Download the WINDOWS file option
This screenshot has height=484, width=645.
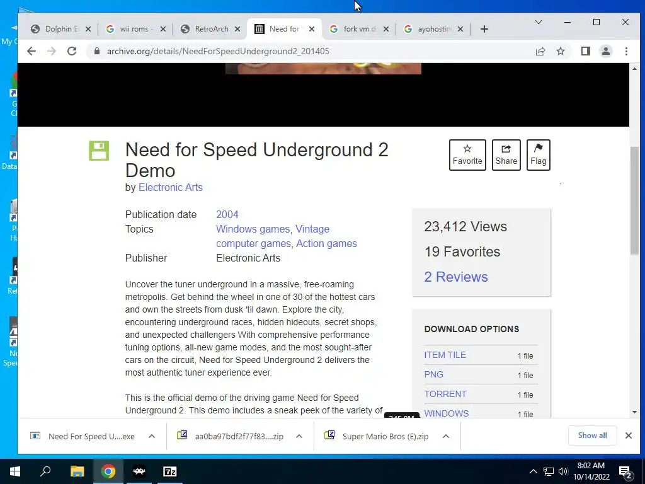pyautogui.click(x=447, y=413)
